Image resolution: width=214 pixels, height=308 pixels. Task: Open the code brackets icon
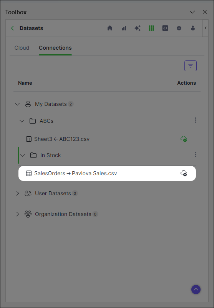pyautogui.click(x=165, y=28)
